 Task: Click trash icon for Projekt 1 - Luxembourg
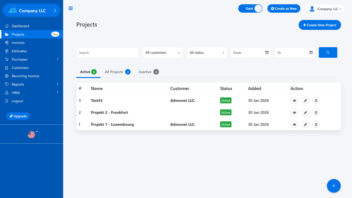click(316, 124)
